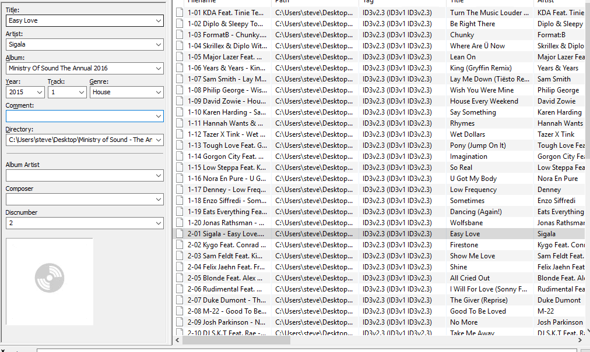Screen dimensions: 590x352
Task: Click the file icon for 1-14 Gorgon City
Action: coord(180,157)
